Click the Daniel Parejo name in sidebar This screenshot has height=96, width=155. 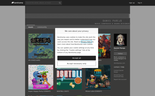pos(119,48)
